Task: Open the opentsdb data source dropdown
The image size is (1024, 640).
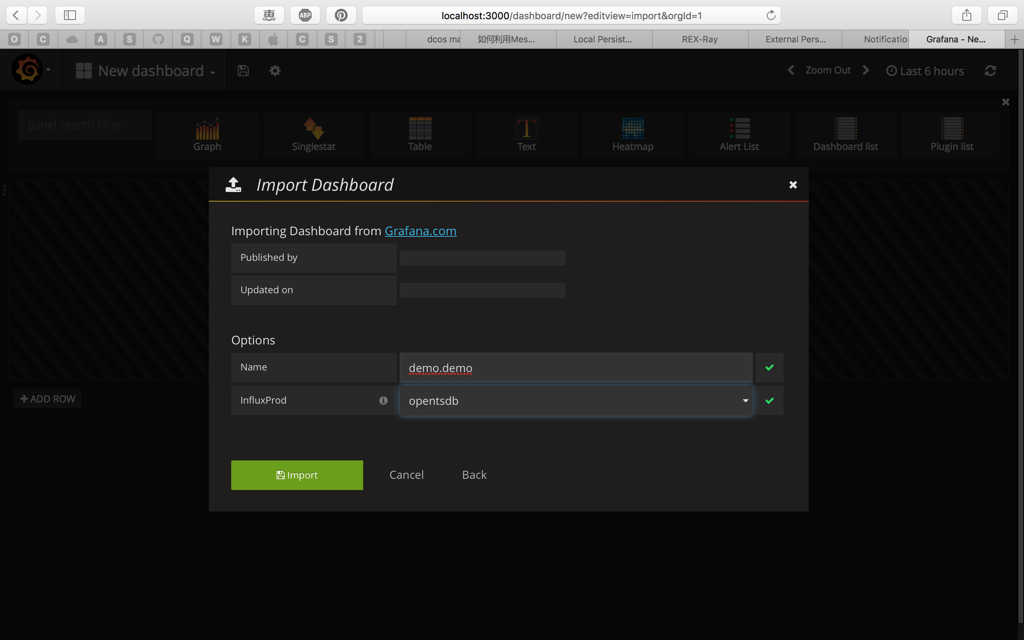Action: pyautogui.click(x=576, y=400)
